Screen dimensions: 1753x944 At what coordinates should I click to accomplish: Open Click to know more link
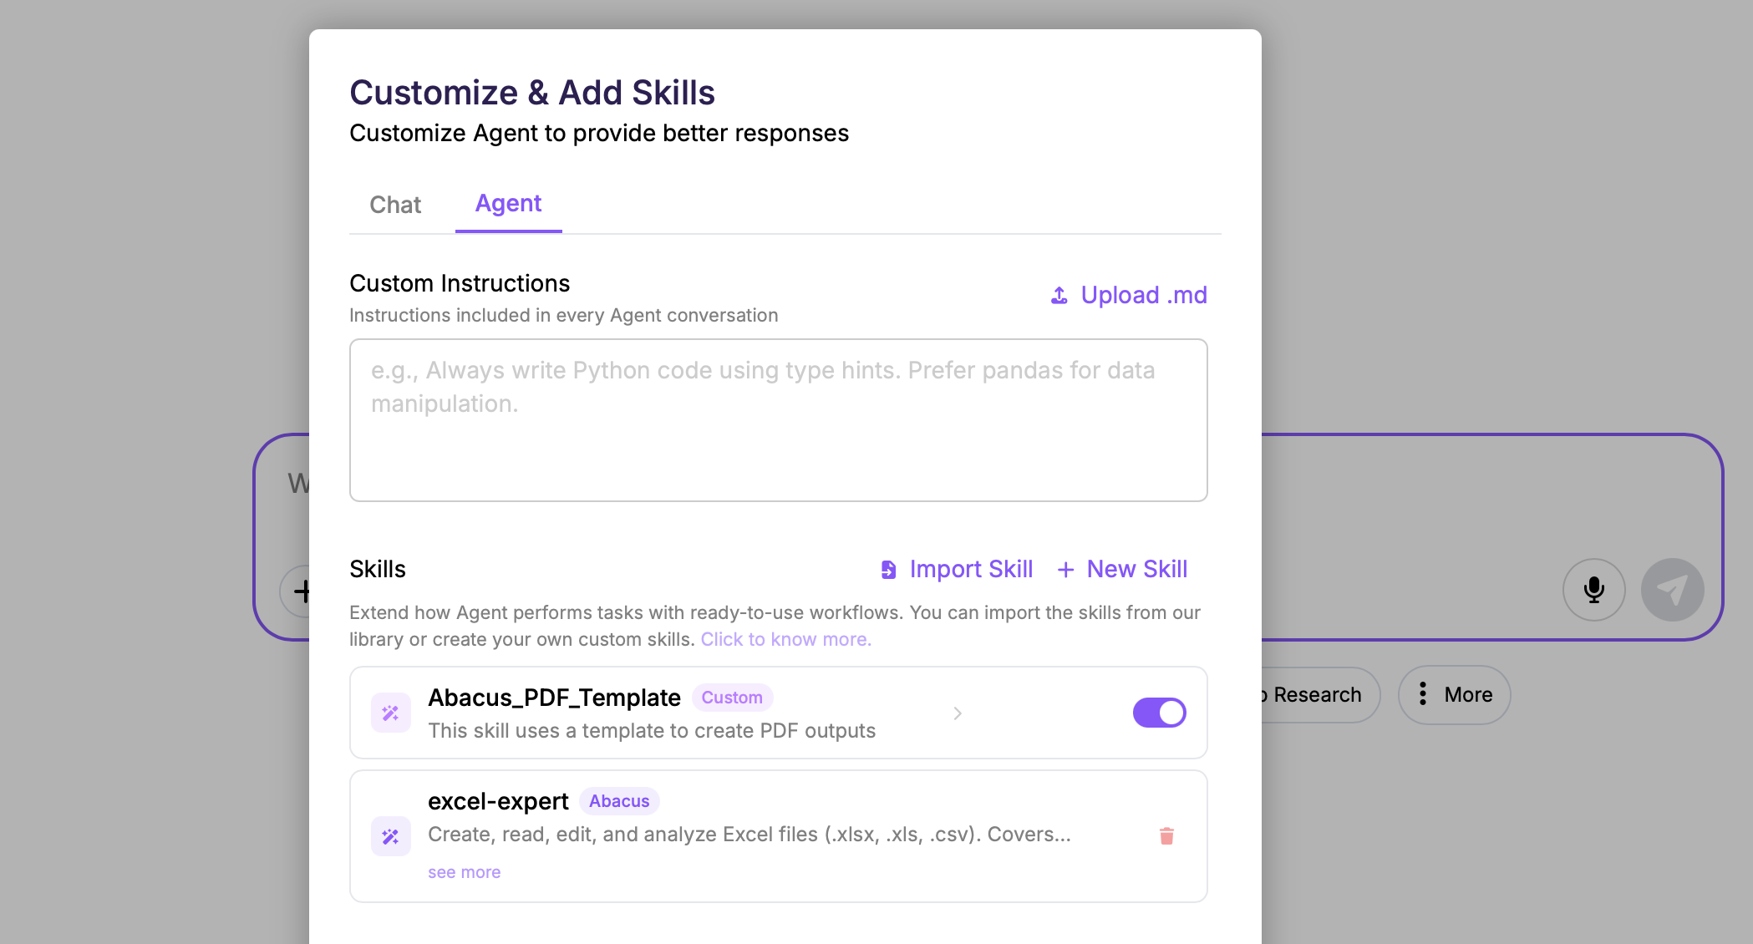tap(785, 639)
